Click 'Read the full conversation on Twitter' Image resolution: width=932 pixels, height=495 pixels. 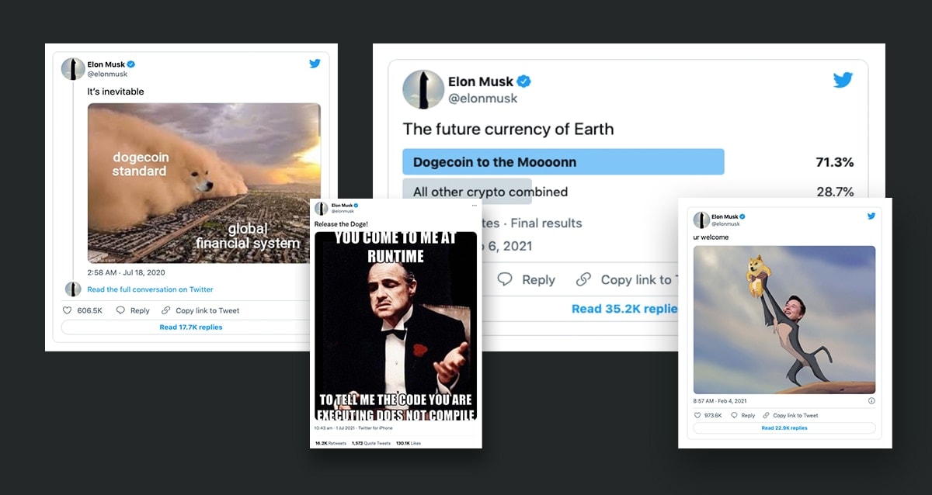click(x=150, y=289)
